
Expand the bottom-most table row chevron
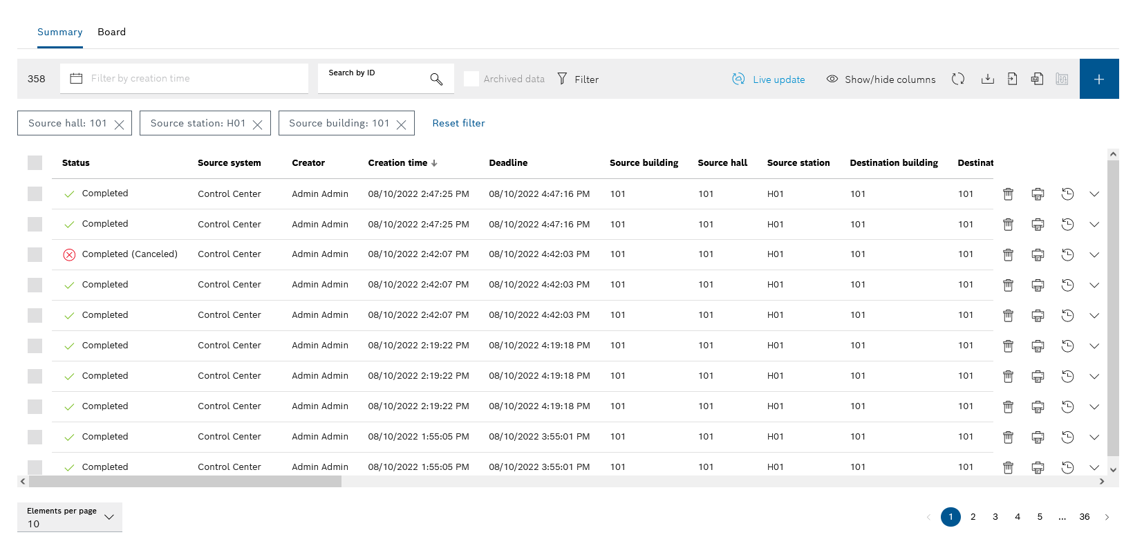(x=1094, y=468)
